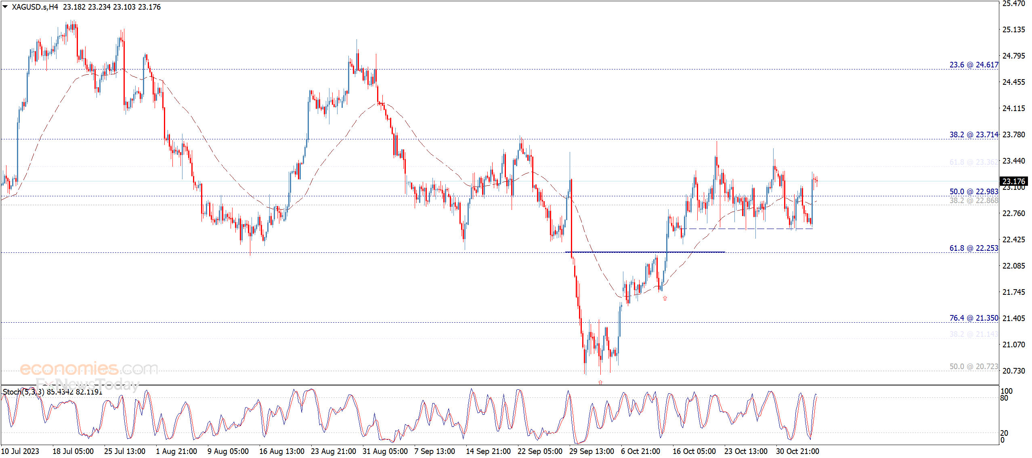
Task: Select the Fibonacci label 38.2 @ 23.714
Action: tap(973, 134)
